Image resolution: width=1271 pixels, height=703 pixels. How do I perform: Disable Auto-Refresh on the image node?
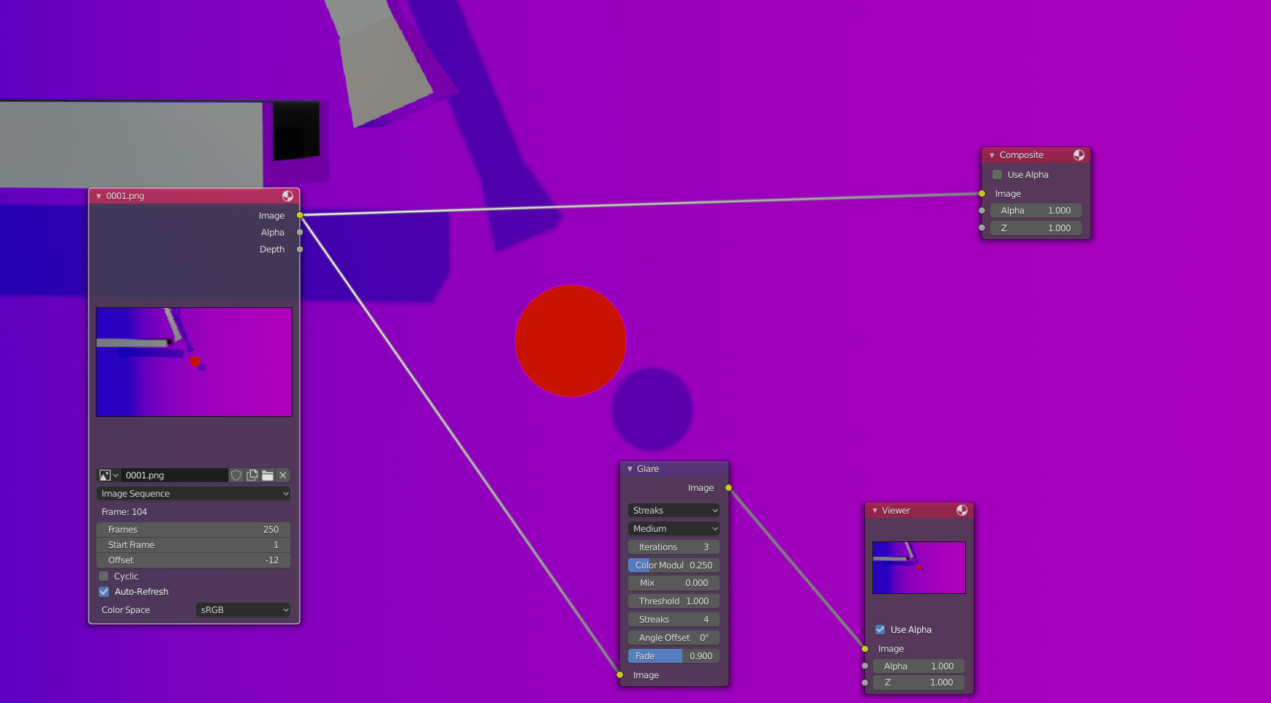pos(104,591)
